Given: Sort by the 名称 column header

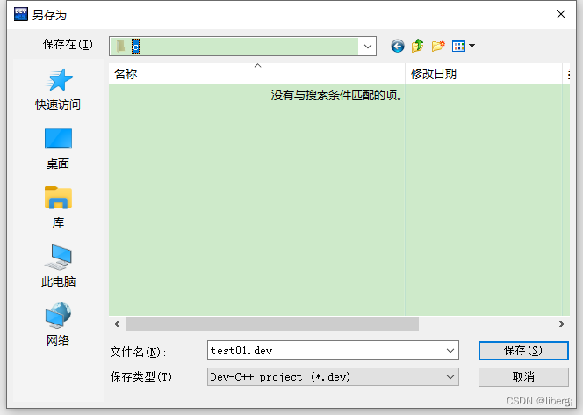Looking at the screenshot, I should [256, 74].
